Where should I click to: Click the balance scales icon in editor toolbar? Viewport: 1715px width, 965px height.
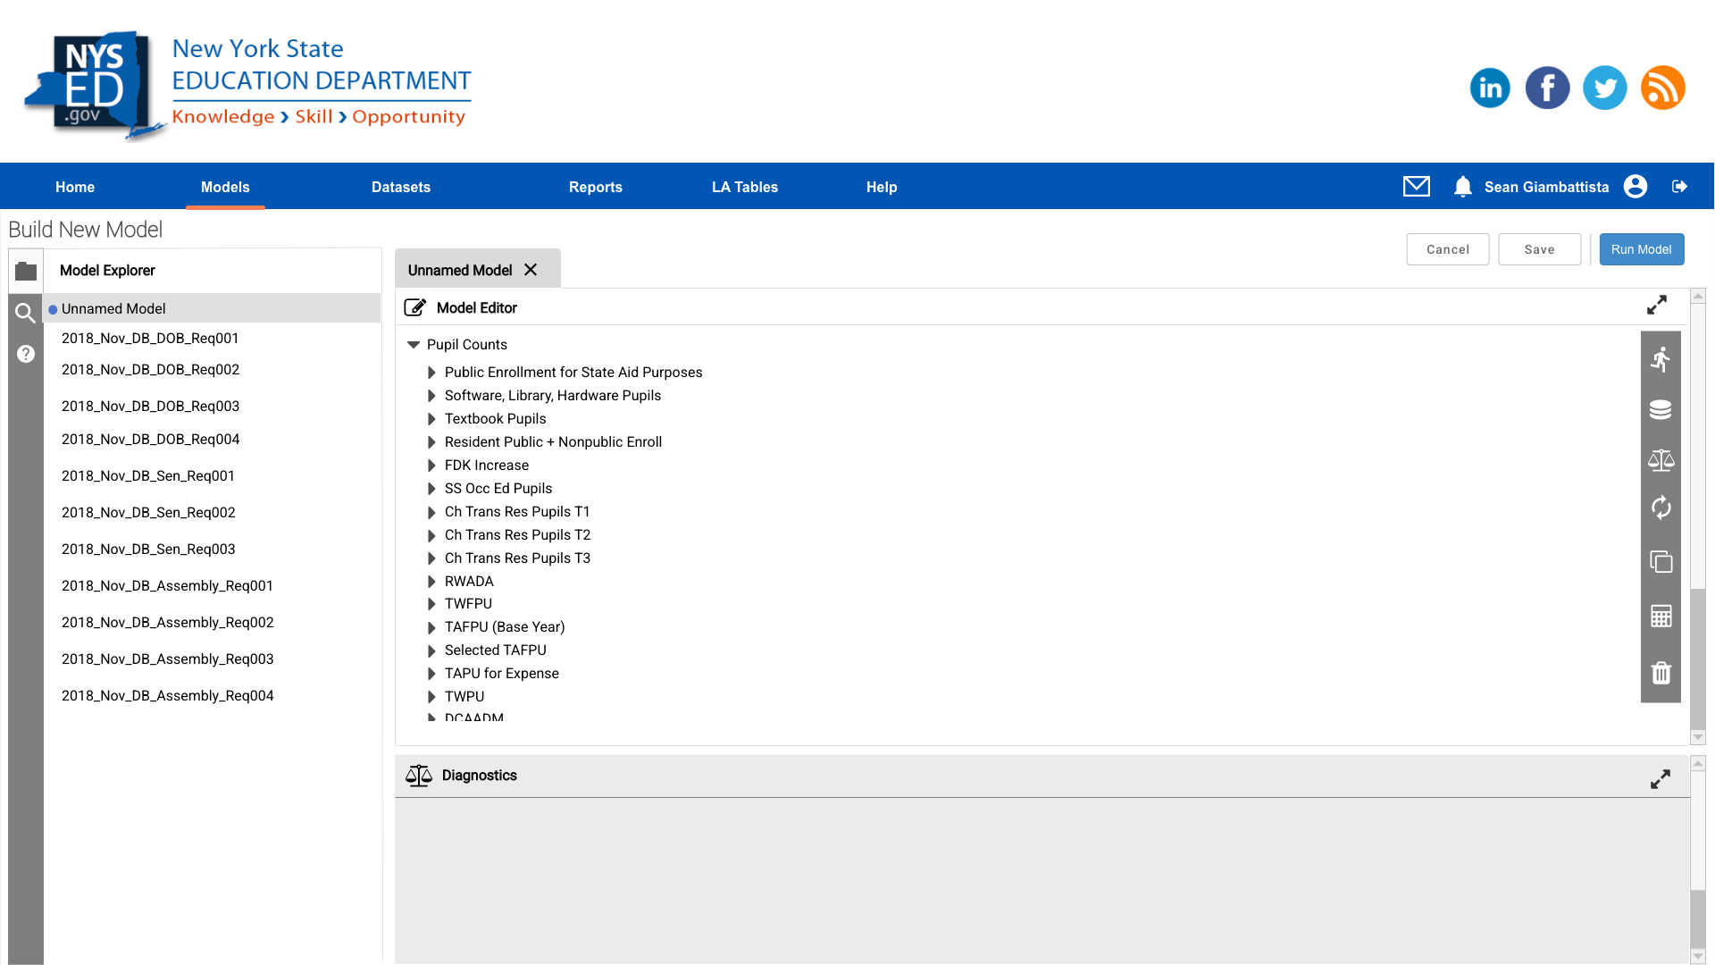point(1661,460)
